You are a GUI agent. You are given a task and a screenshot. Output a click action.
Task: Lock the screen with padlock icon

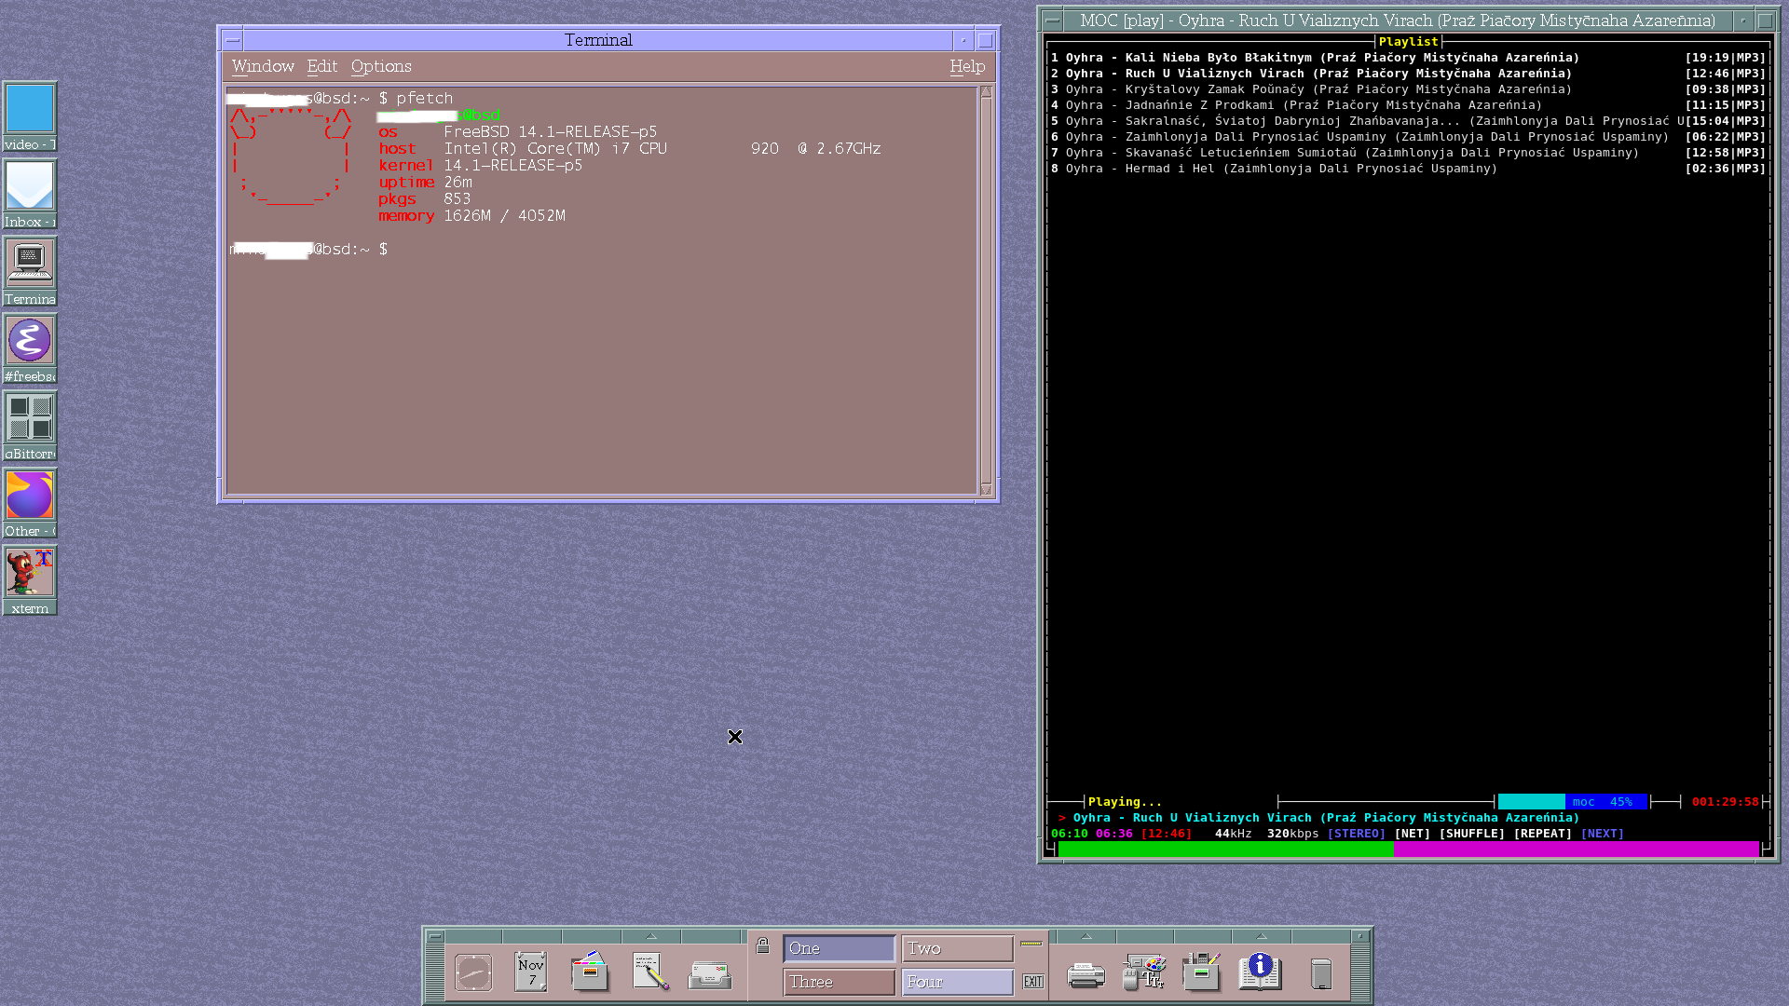point(763,946)
